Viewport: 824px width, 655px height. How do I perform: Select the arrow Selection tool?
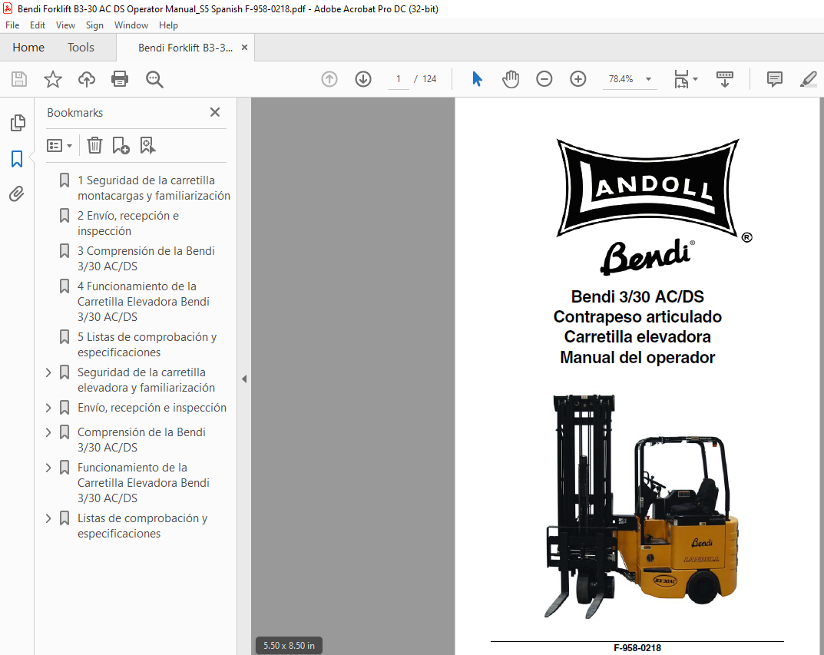pos(477,79)
